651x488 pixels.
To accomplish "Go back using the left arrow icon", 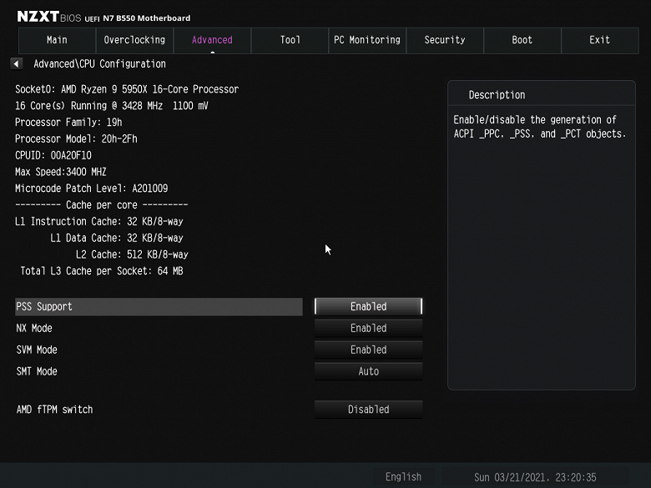I will (16, 64).
